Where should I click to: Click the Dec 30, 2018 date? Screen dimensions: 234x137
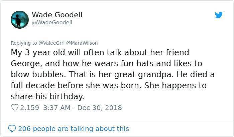[100, 108]
